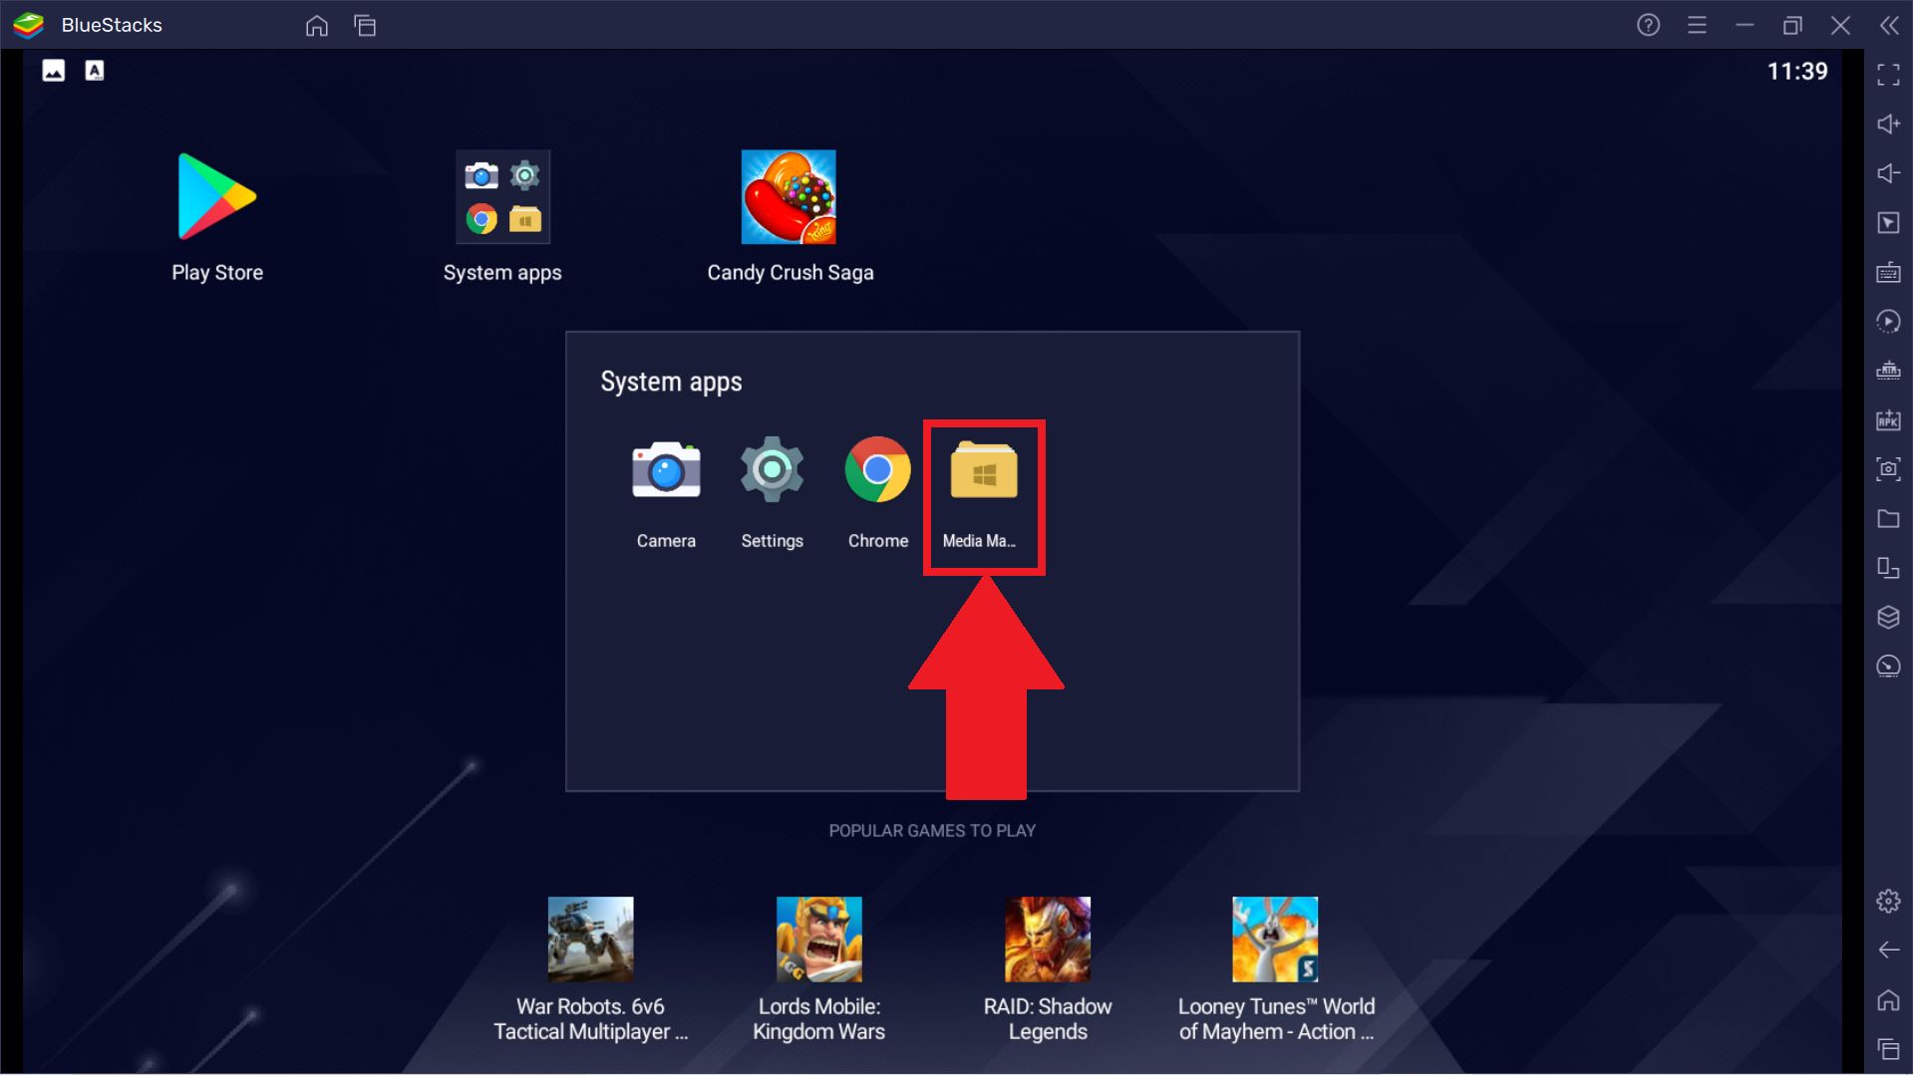Open the Media Manager app

coord(984,469)
